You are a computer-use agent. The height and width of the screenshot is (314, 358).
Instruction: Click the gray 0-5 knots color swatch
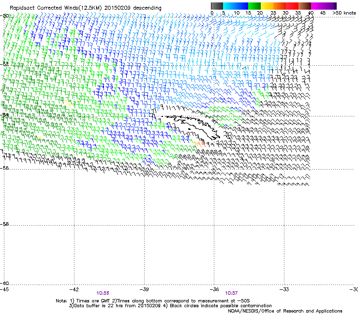point(217,6)
